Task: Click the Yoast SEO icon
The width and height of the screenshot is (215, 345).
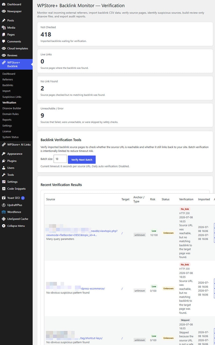Action: (x=4, y=198)
